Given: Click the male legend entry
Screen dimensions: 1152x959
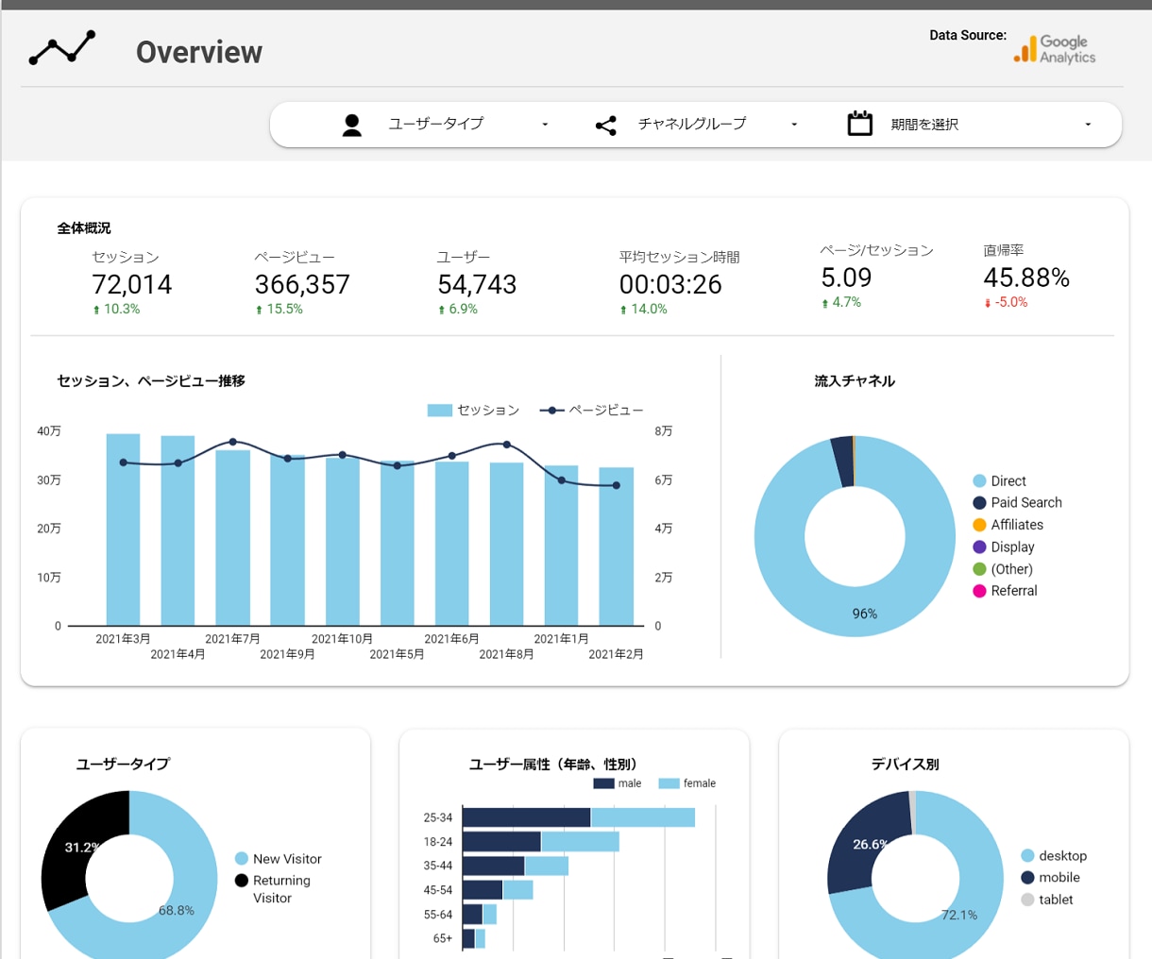Looking at the screenshot, I should [618, 783].
